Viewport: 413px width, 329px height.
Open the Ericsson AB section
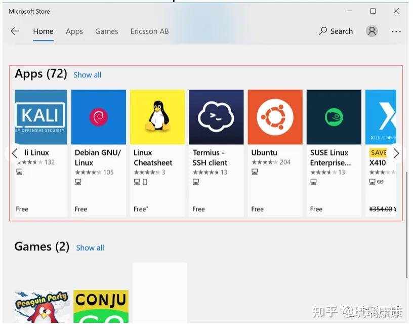[x=149, y=31]
